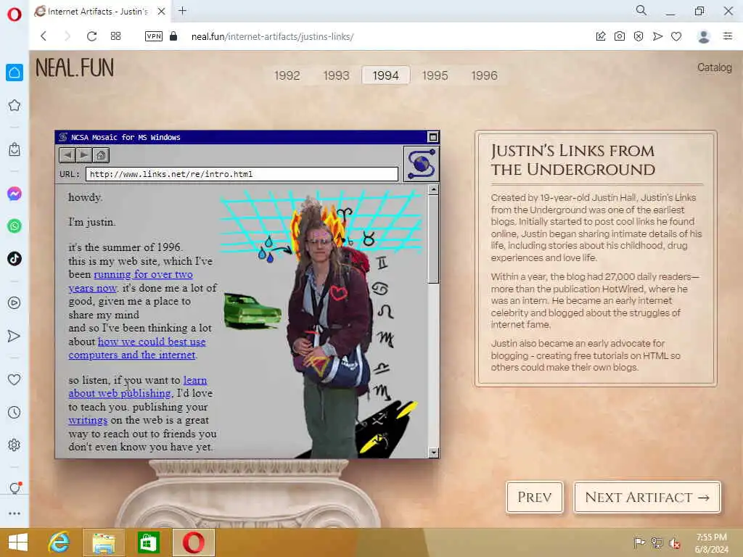Click the ad blocker shield icon
The image size is (743, 557).
tap(639, 36)
